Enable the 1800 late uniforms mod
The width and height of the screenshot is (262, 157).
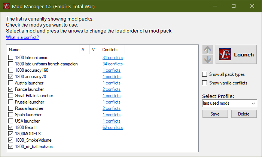pyautogui.click(x=11, y=58)
